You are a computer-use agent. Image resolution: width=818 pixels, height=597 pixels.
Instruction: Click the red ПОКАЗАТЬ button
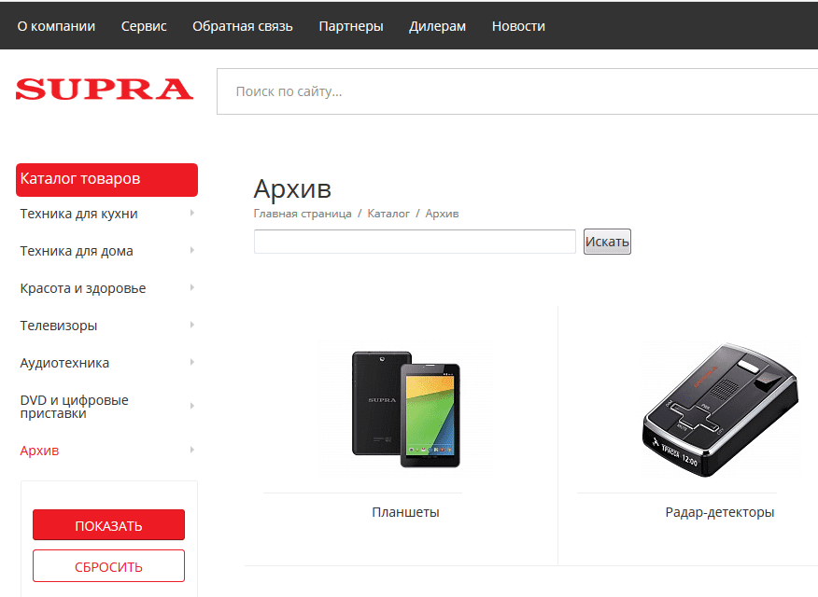tap(108, 525)
